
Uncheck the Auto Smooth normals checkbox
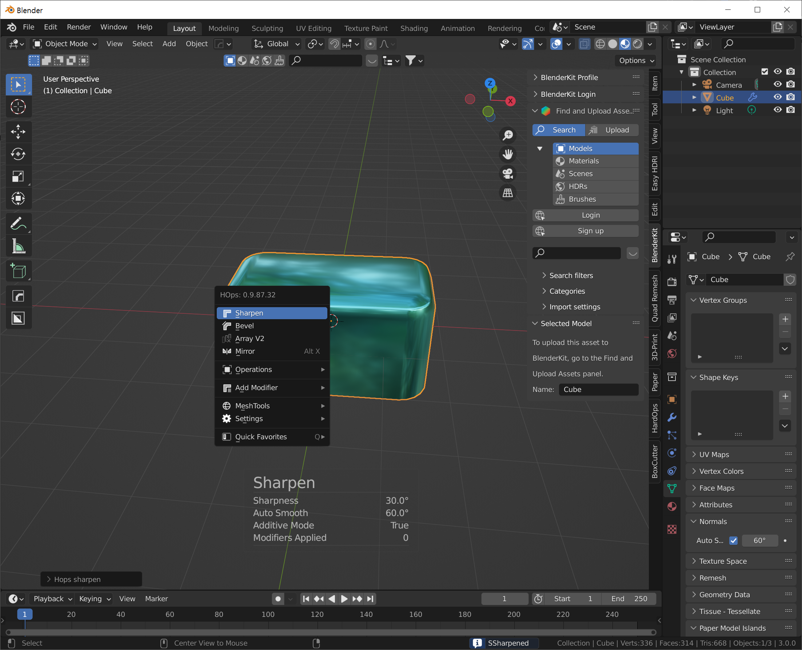click(x=733, y=540)
